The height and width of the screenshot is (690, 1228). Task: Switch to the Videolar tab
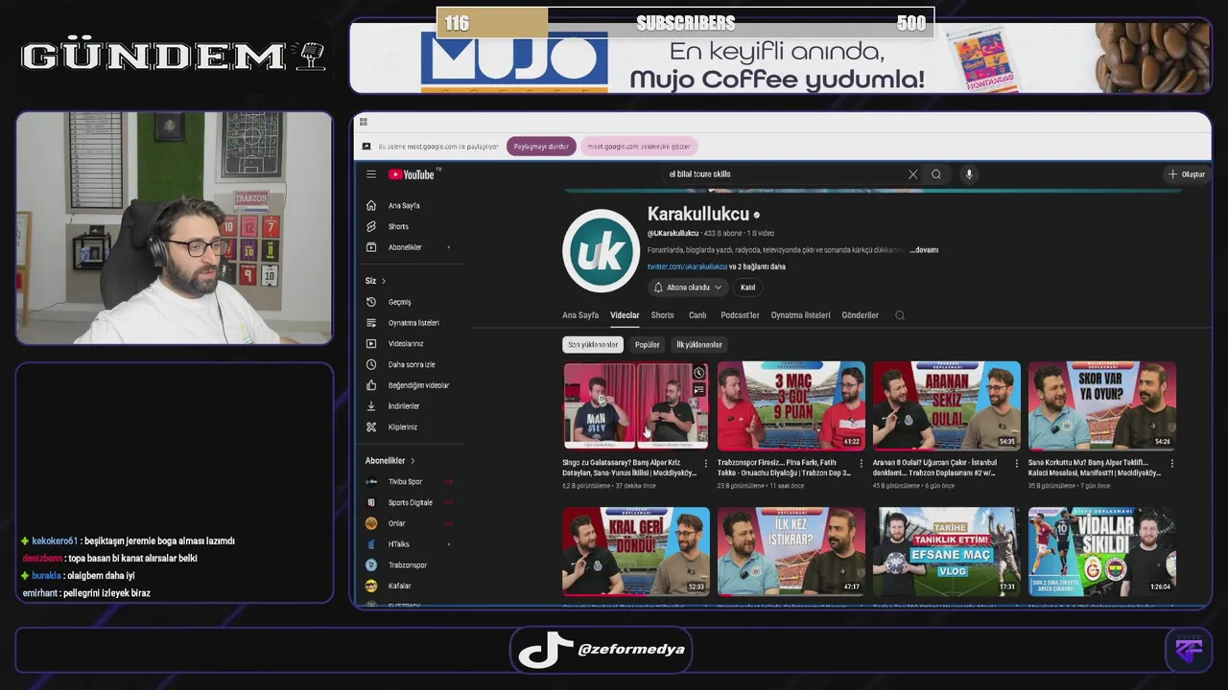[x=625, y=315]
